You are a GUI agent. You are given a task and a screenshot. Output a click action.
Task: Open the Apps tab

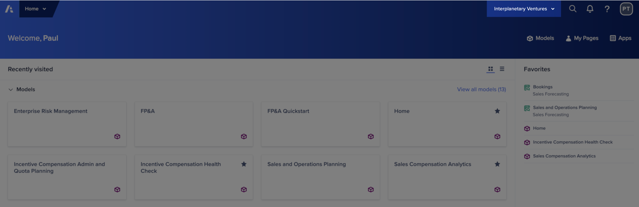pos(620,38)
